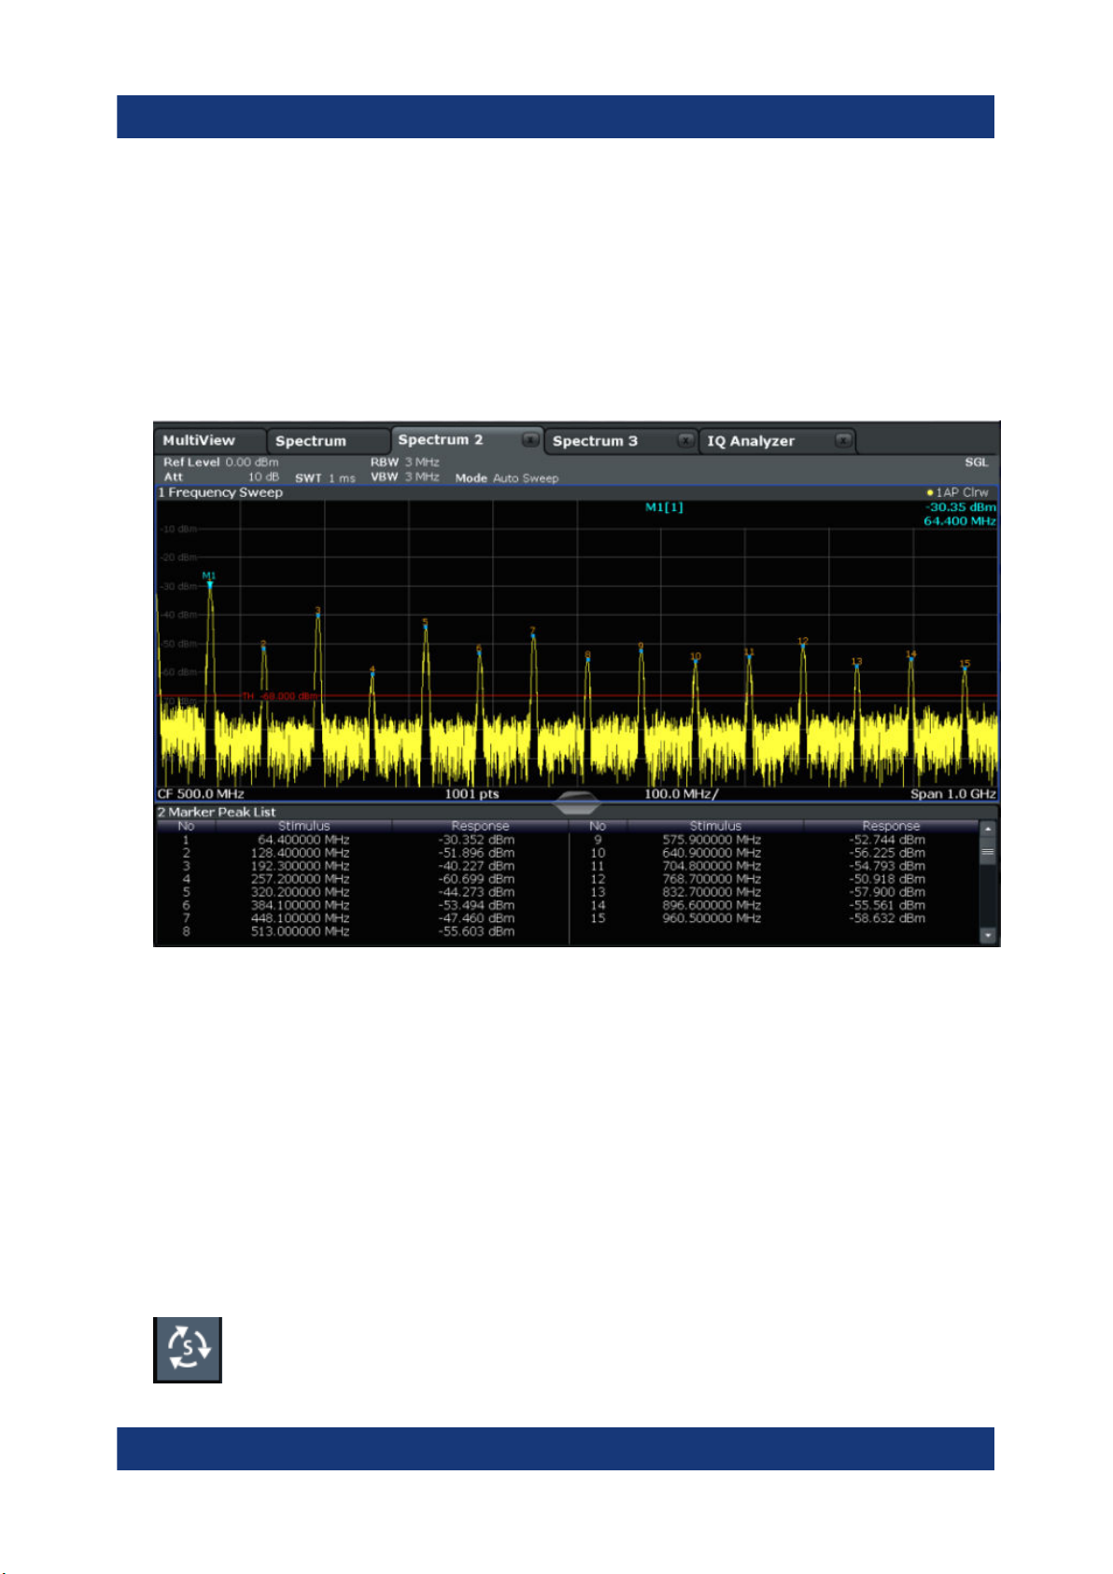Click the M1[1] marker info label
Image resolution: width=1113 pixels, height=1574 pixels.
[664, 507]
